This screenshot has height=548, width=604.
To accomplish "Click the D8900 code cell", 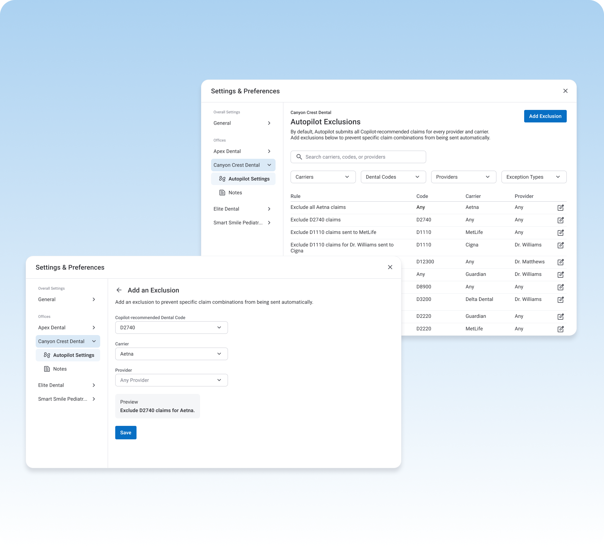I will 424,287.
